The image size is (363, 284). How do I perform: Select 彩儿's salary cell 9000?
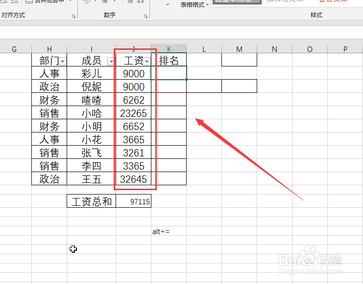coord(134,73)
